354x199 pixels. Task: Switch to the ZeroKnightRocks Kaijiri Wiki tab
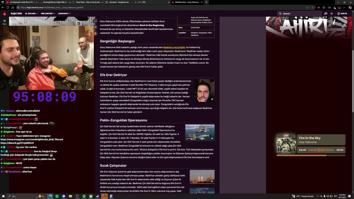55,2
